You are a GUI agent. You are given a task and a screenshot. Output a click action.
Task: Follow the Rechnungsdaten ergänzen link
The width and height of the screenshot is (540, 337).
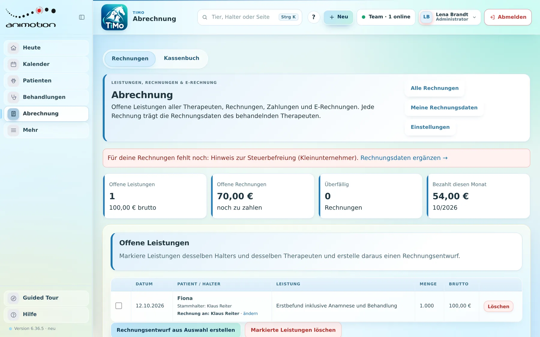pos(404,158)
